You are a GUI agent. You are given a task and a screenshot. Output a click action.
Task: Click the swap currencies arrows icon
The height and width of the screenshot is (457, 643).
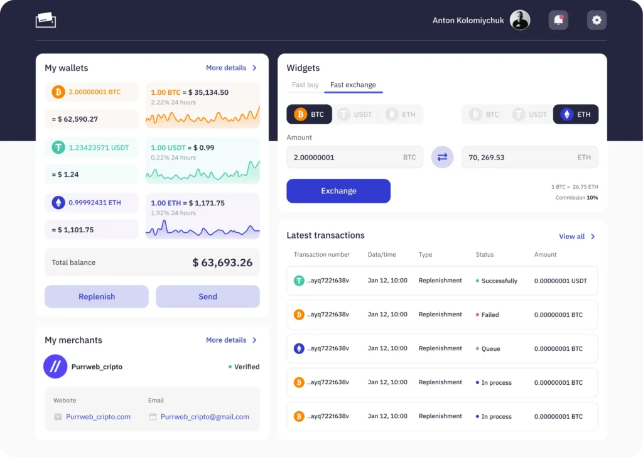click(442, 157)
